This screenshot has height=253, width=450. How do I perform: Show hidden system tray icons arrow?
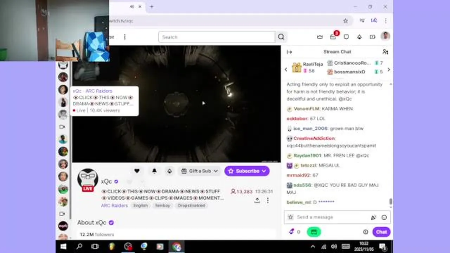point(313,246)
